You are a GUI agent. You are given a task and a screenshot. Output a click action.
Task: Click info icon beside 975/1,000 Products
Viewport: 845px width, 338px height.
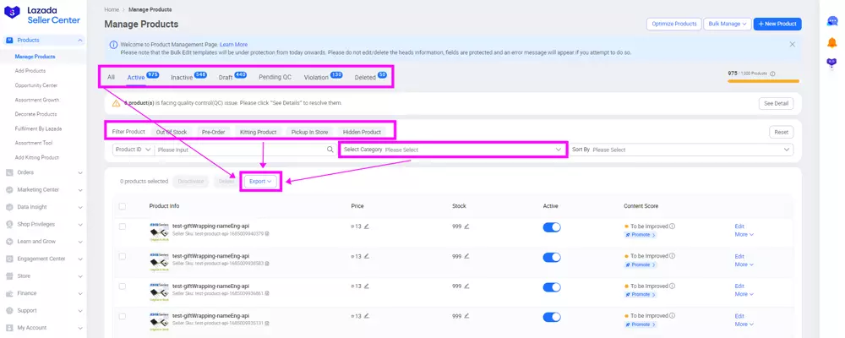coord(772,74)
